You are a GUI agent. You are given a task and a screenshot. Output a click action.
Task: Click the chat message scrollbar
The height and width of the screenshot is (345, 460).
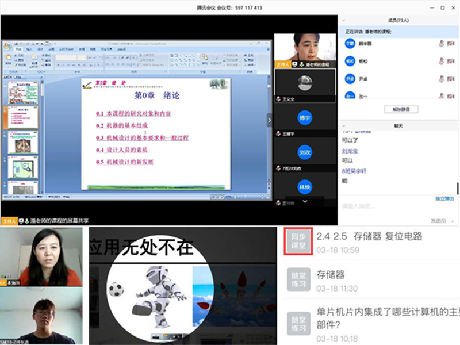[x=458, y=187]
